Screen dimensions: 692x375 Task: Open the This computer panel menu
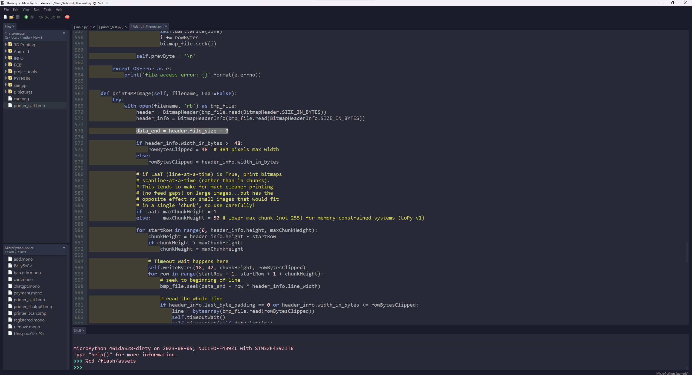(x=64, y=33)
